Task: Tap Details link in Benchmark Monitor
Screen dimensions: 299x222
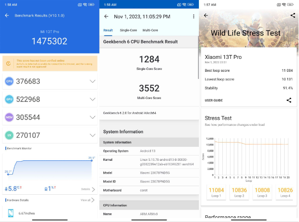Action: point(86,189)
